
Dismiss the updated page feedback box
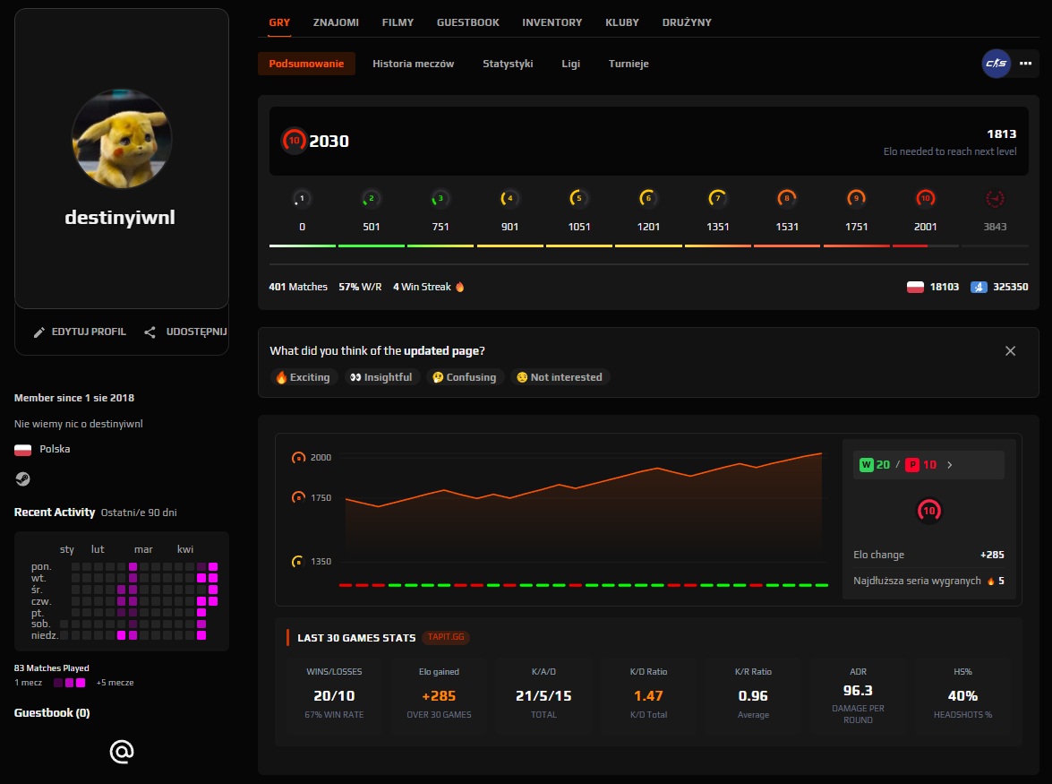coord(1011,351)
